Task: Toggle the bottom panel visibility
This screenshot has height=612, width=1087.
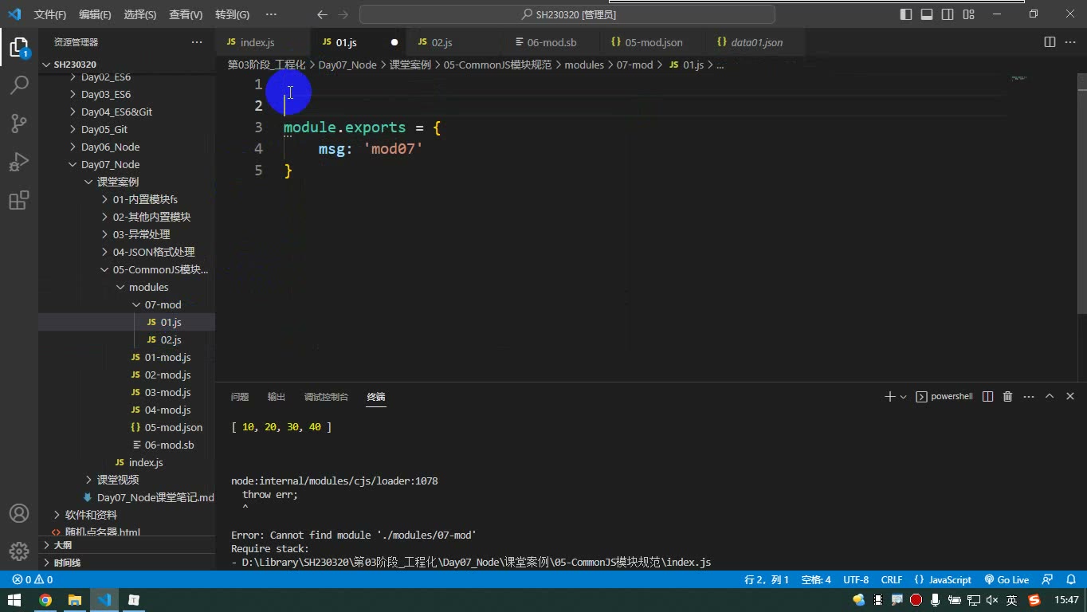Action: point(927,14)
